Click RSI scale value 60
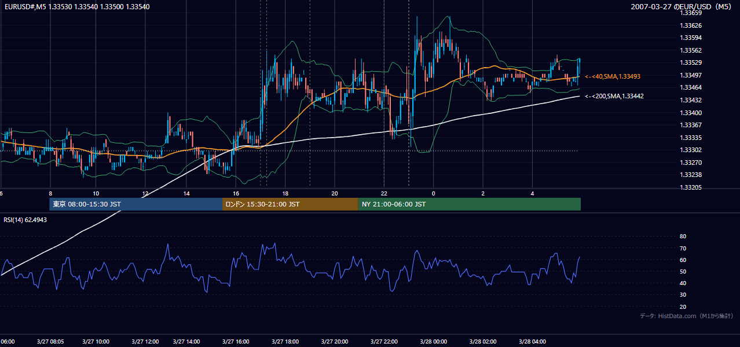The image size is (740, 347). pyautogui.click(x=683, y=260)
